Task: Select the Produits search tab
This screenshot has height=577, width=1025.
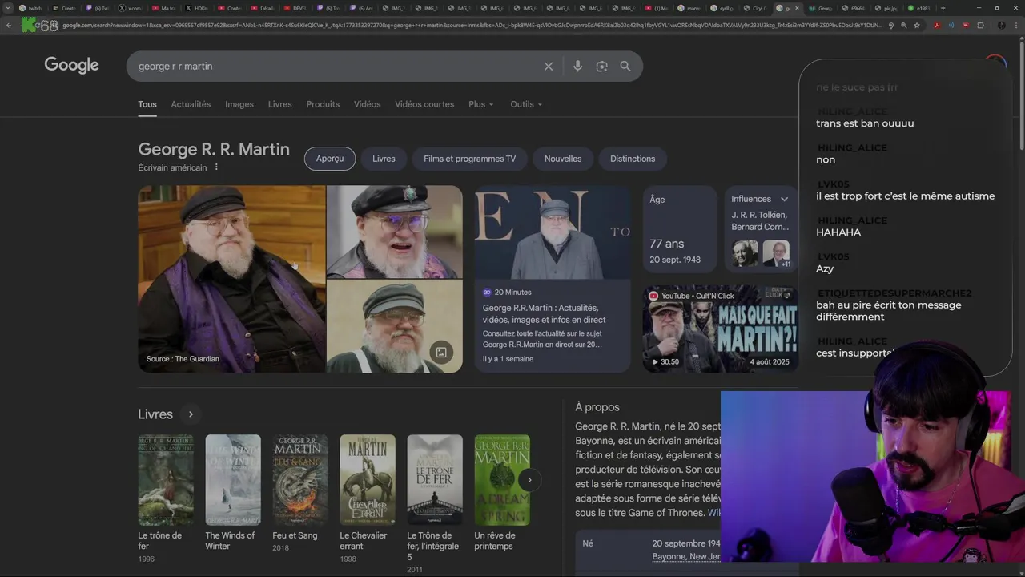Action: point(323,104)
